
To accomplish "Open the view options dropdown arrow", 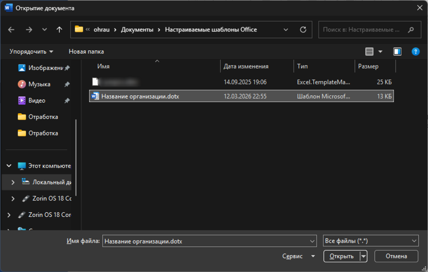I will click(380, 52).
